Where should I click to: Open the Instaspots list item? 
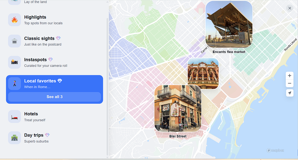(55, 62)
